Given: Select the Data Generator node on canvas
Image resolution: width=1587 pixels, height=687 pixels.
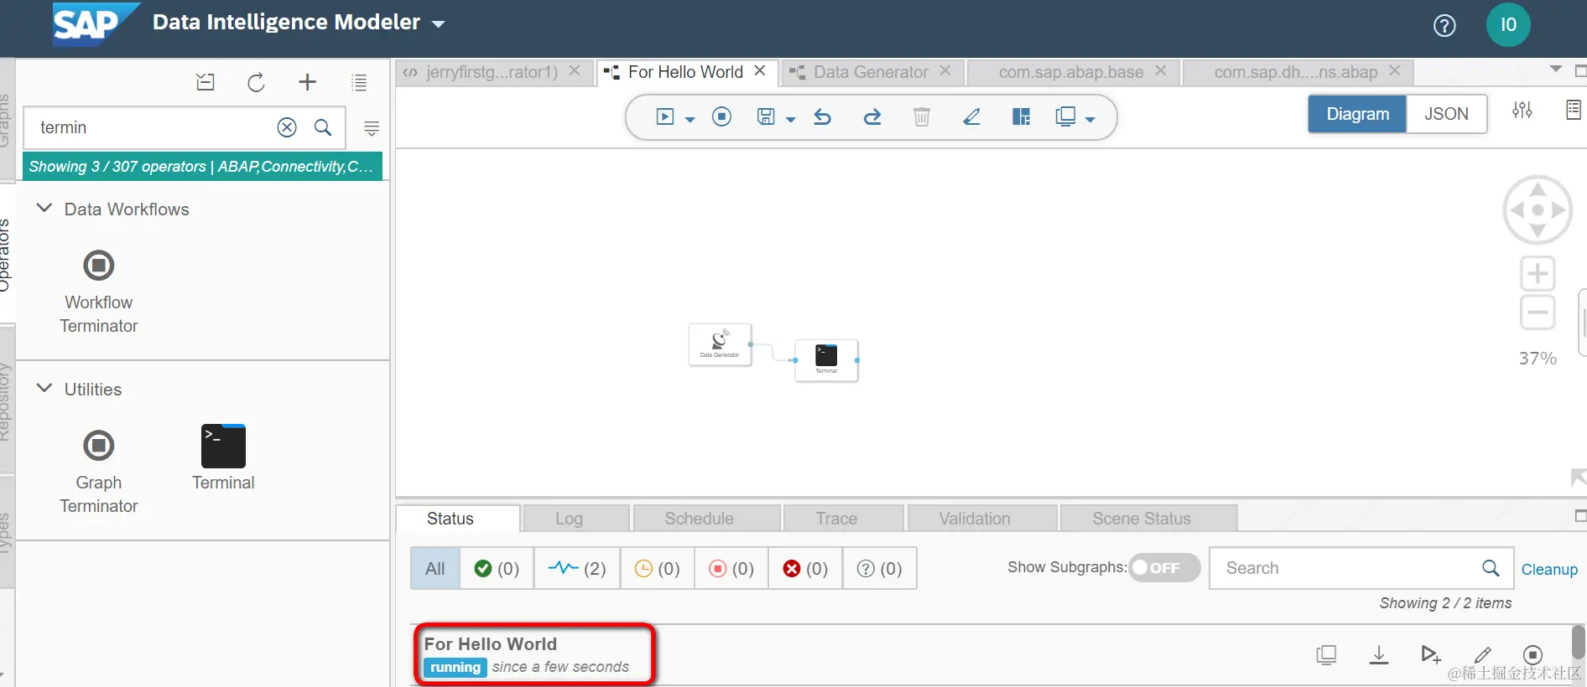Looking at the screenshot, I should [720, 344].
